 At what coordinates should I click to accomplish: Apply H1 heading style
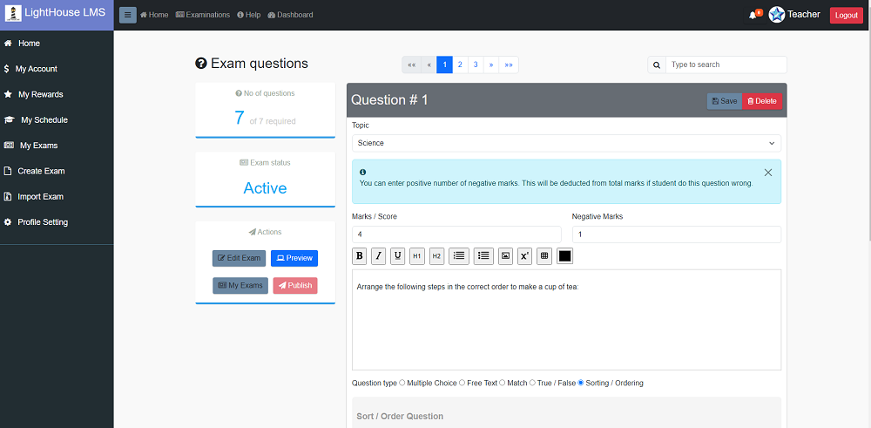[417, 255]
